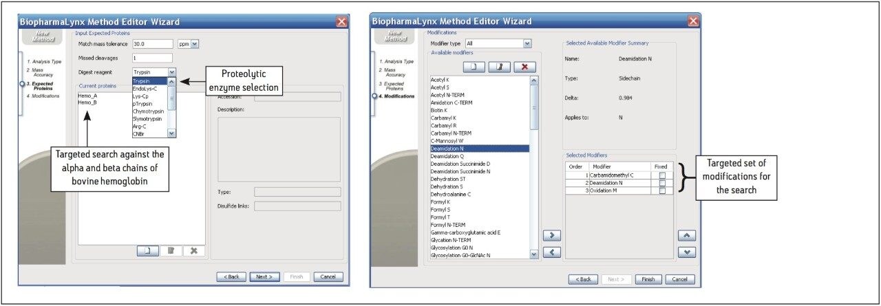Click Available modifiers scrollbar up arrow
The image size is (881, 306).
click(535, 80)
